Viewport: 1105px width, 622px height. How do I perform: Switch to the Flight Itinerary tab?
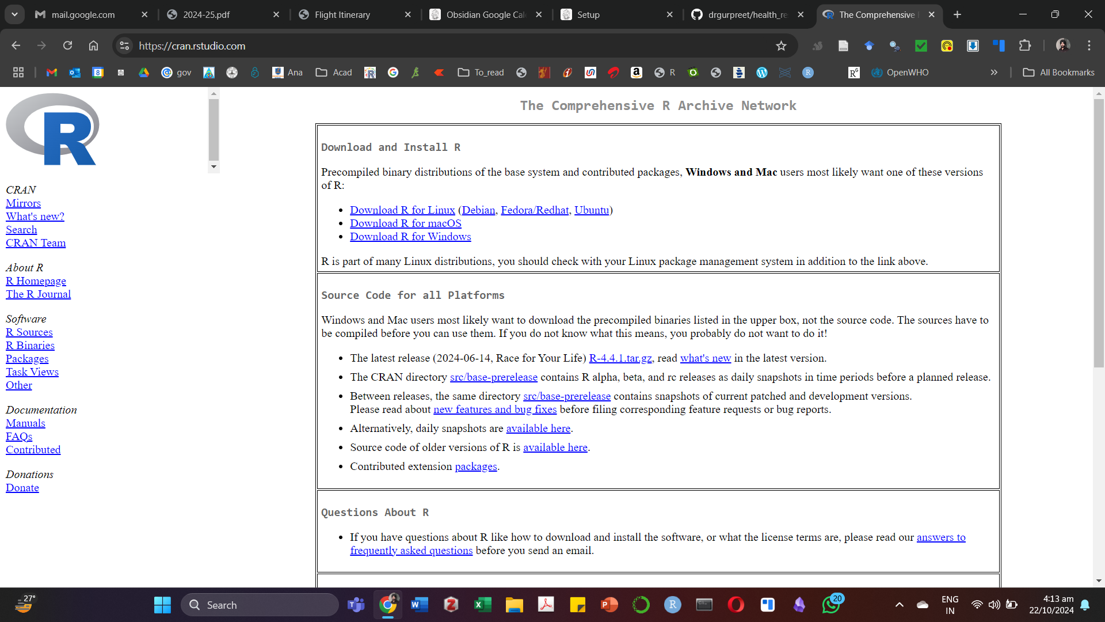click(x=342, y=14)
